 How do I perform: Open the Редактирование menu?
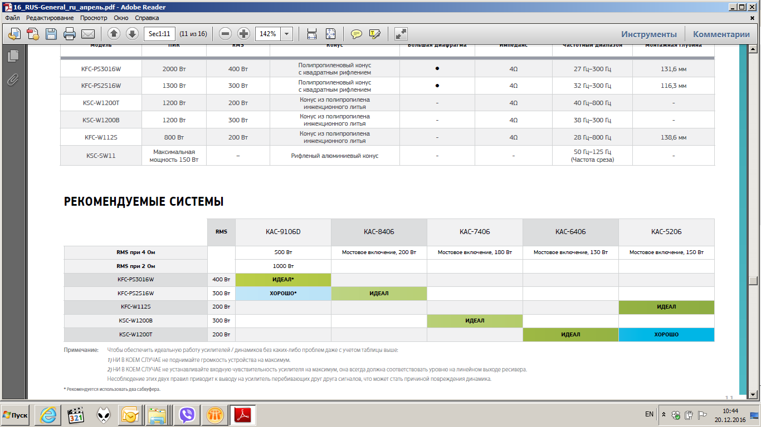[50, 18]
